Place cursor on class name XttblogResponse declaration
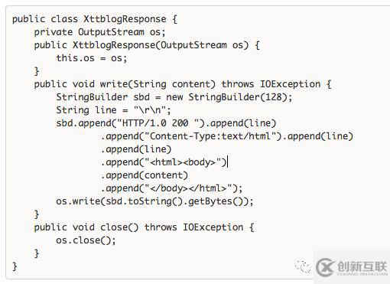This screenshot has height=284, width=390. tap(125, 19)
